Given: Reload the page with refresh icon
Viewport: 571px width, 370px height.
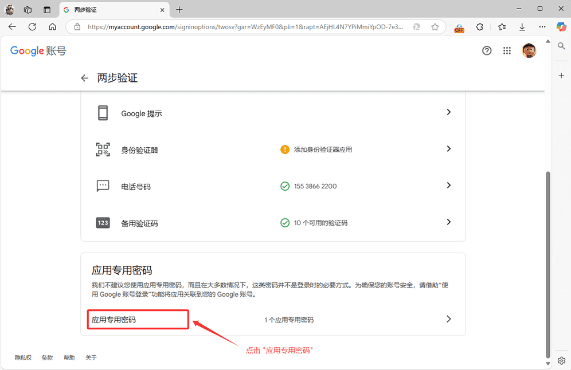Looking at the screenshot, I should tap(33, 26).
